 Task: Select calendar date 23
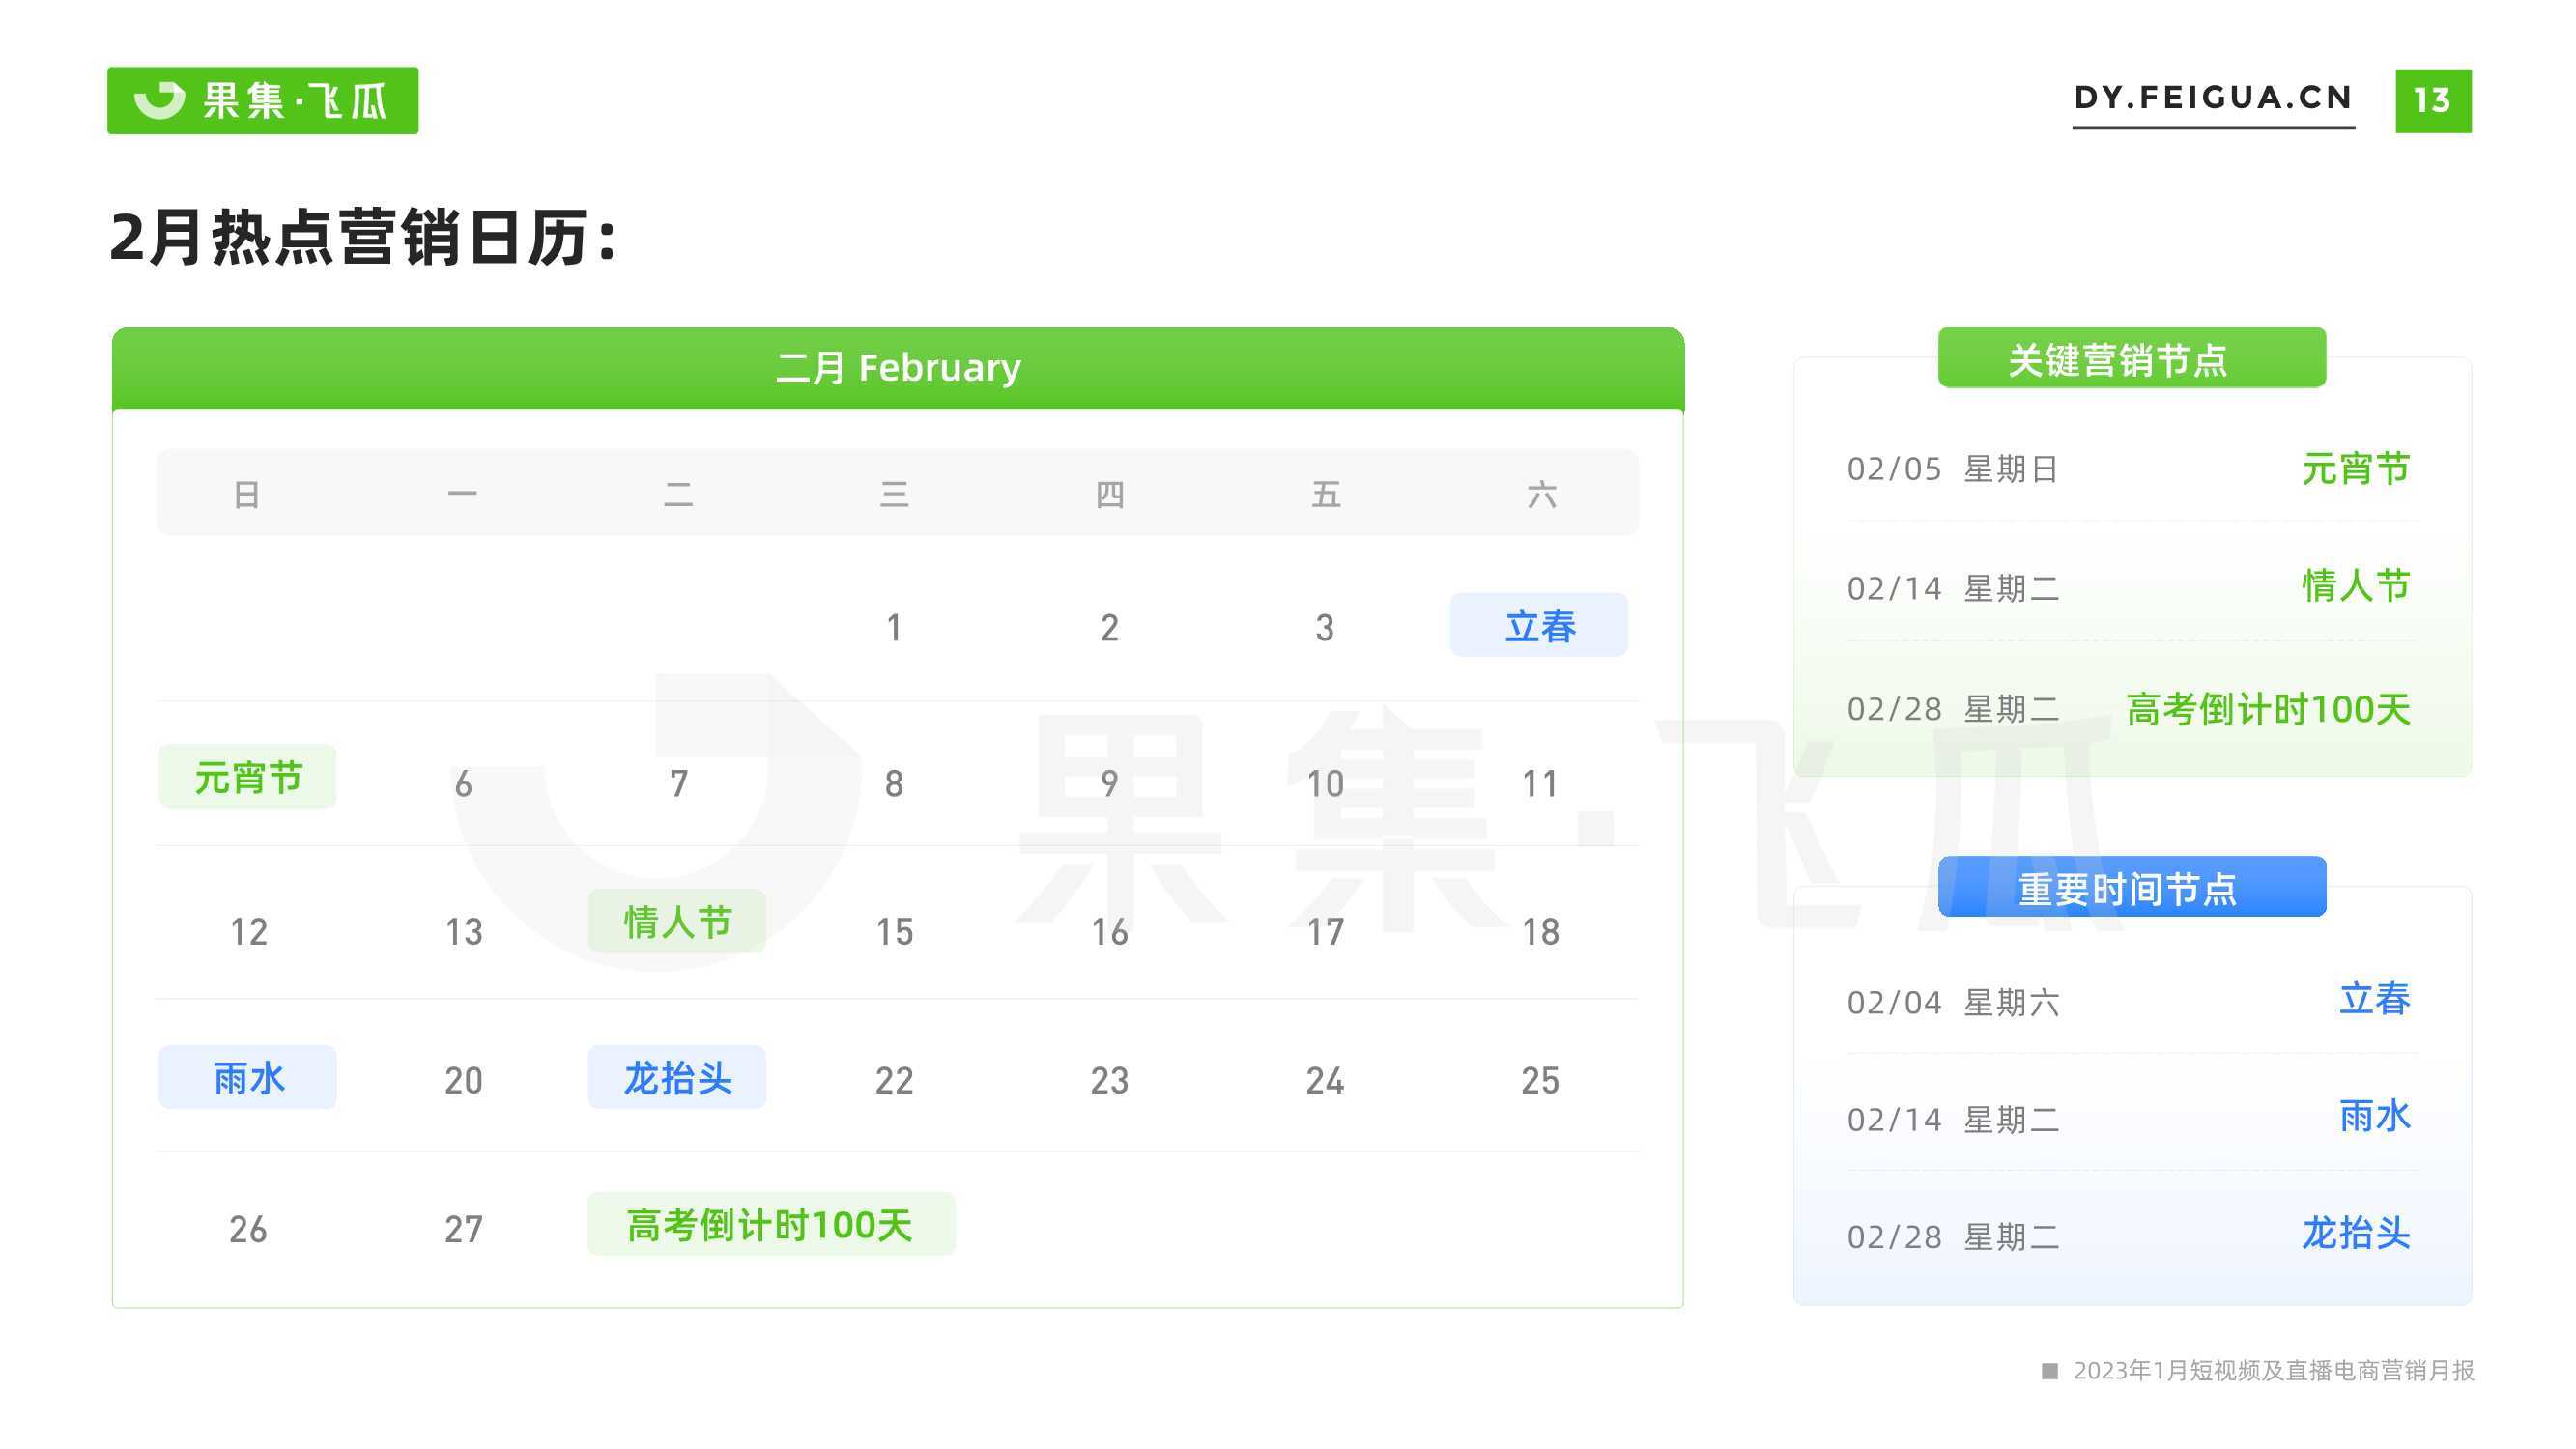1109,1080
